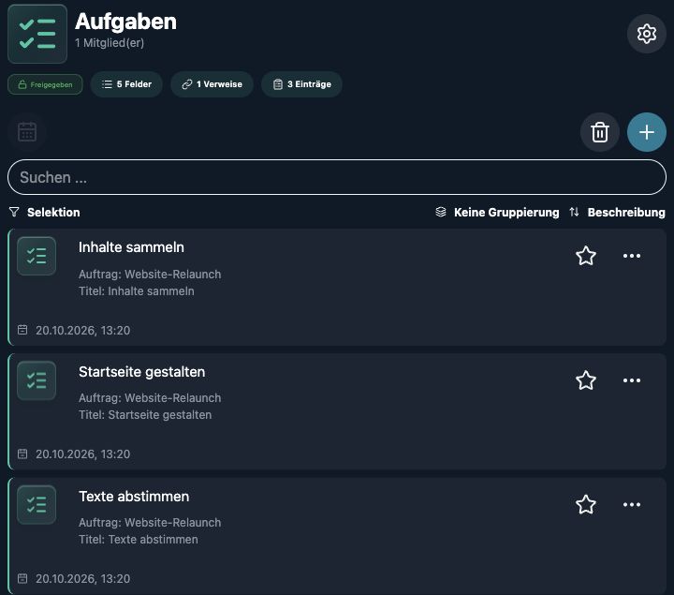Click the Freigegeben status badge
Image resolution: width=674 pixels, height=595 pixels.
[x=45, y=84]
